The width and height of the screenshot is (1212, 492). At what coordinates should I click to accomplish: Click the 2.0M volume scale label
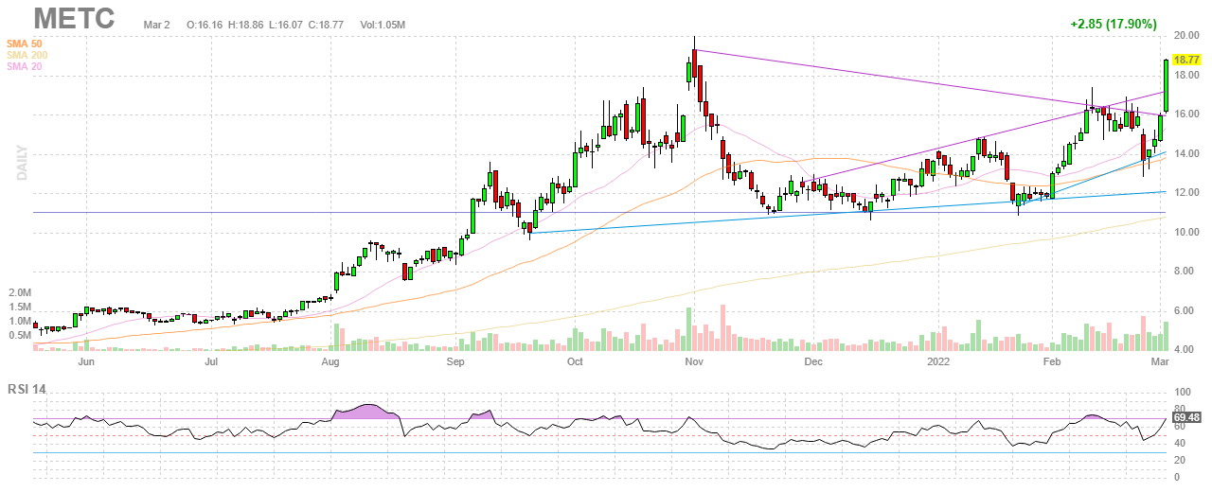pos(20,295)
